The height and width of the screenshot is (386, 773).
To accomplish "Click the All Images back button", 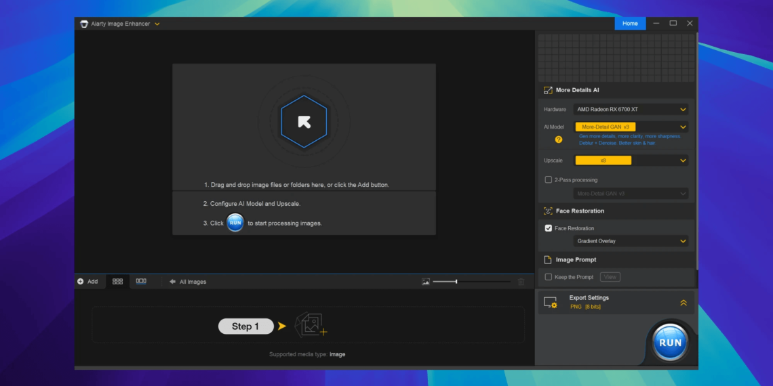I will click(x=188, y=282).
